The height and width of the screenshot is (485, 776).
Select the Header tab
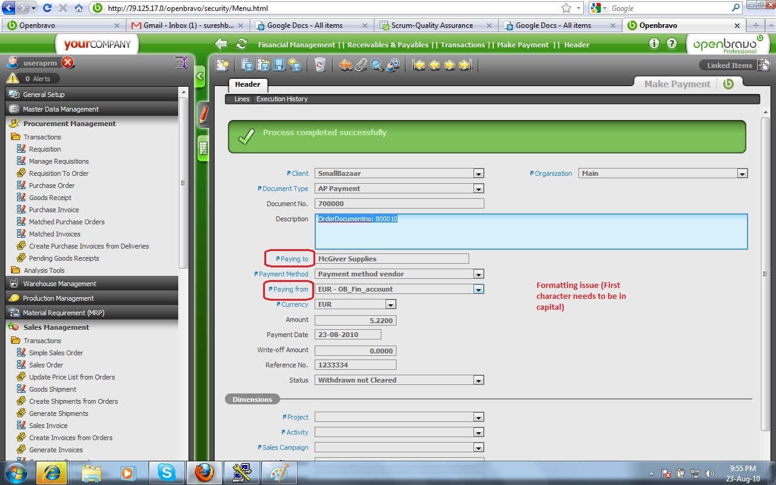(x=247, y=85)
